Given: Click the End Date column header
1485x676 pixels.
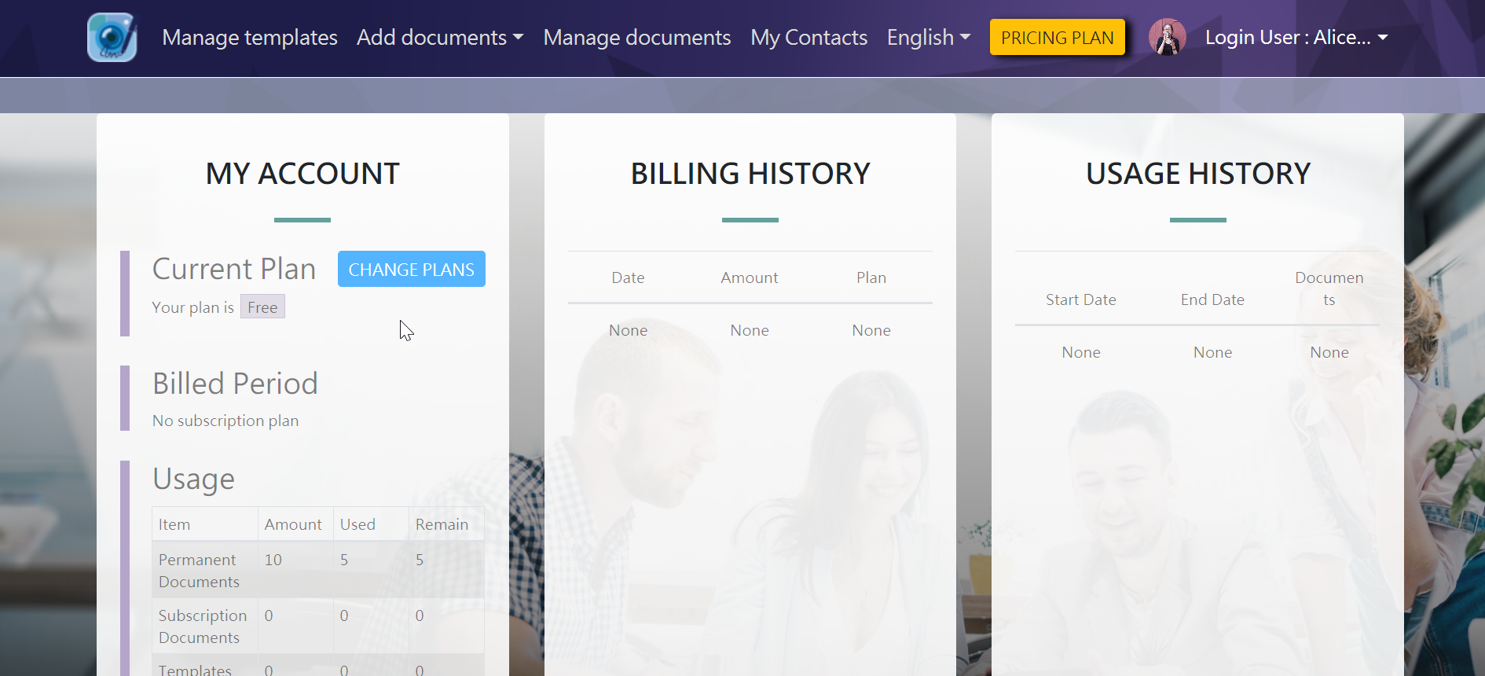Looking at the screenshot, I should 1212,299.
